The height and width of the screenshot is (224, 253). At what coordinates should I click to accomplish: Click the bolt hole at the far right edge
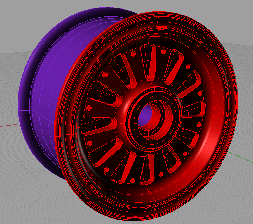click(x=200, y=93)
